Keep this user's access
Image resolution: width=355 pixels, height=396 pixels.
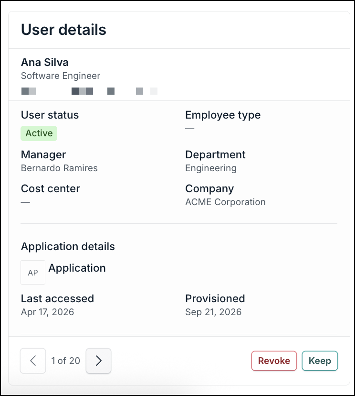[x=320, y=361]
